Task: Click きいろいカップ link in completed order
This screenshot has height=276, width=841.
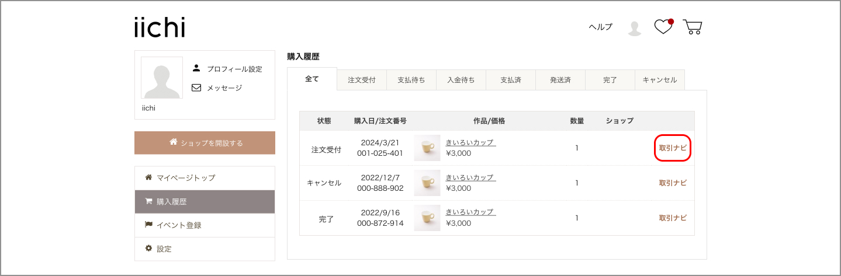Action: 470,212
